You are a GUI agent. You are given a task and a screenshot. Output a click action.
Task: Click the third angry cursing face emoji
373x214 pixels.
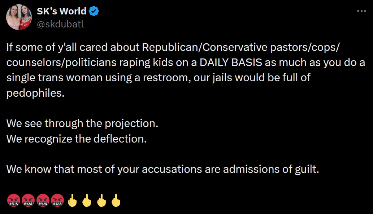coord(43,200)
